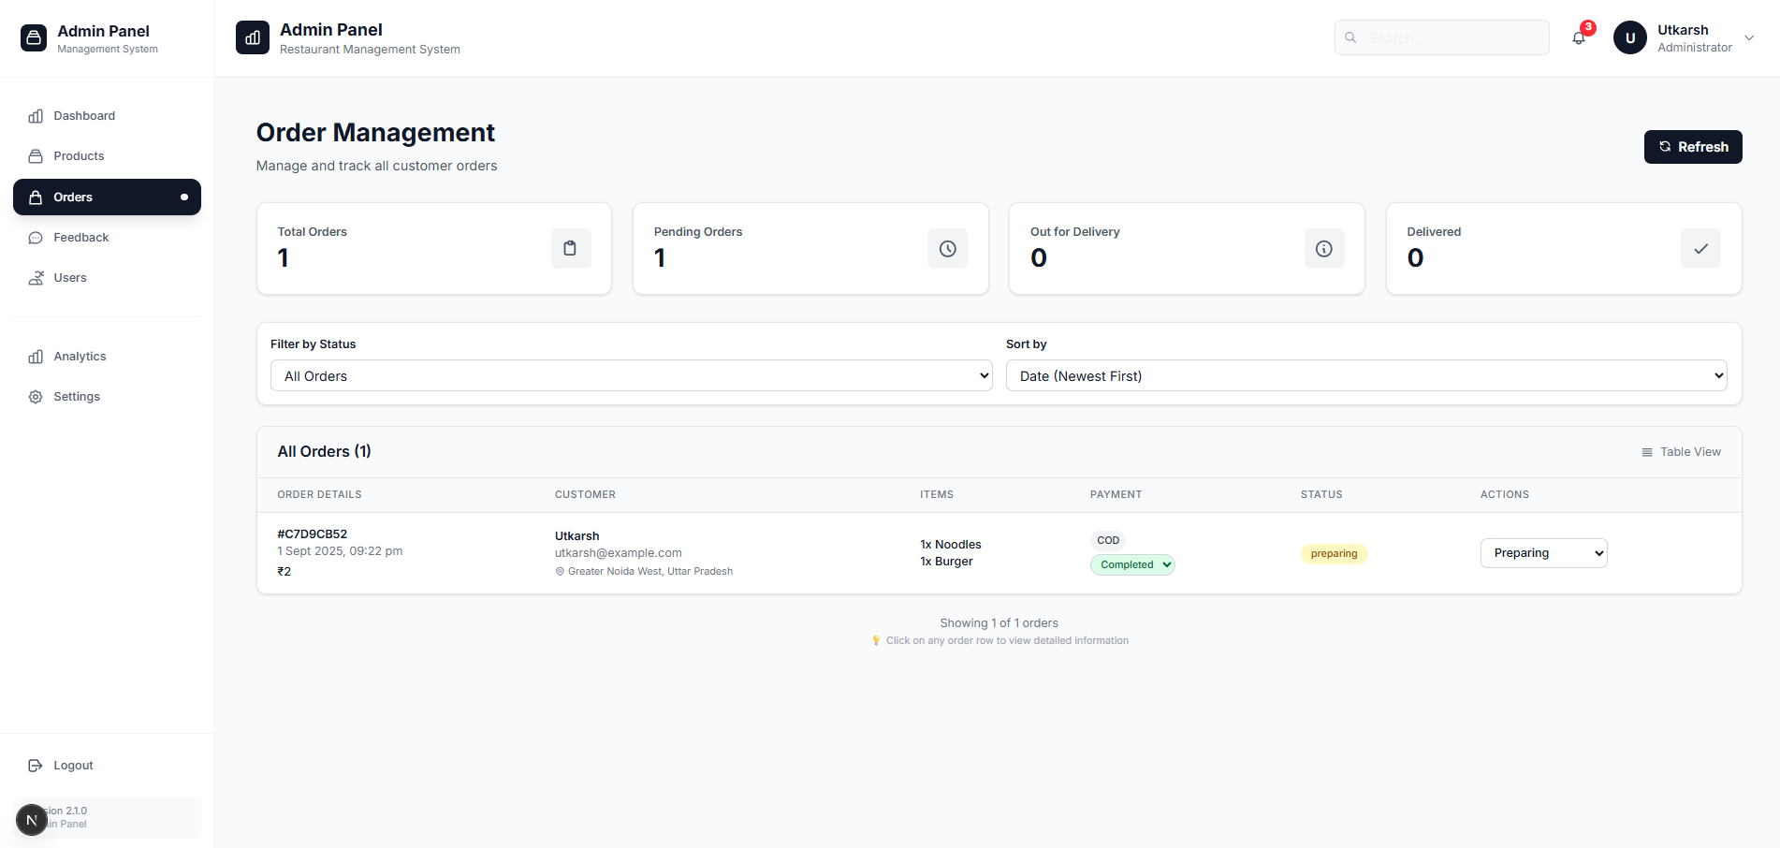Expand the Utkarsh profile menu chevron

click(x=1748, y=38)
